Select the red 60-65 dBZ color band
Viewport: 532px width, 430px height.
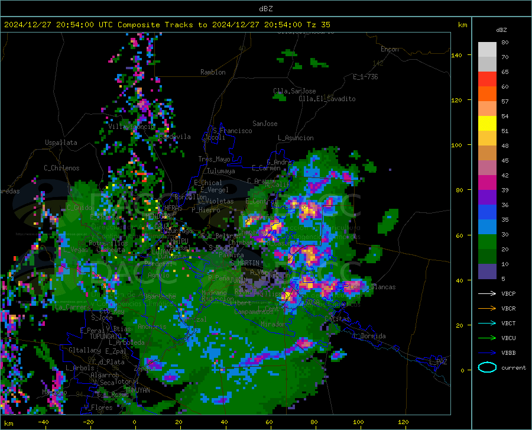[487, 79]
